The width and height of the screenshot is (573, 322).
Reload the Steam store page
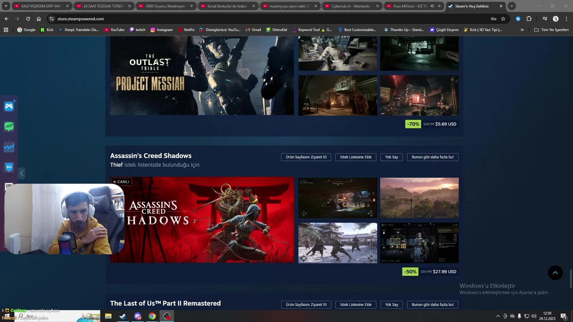(28, 19)
